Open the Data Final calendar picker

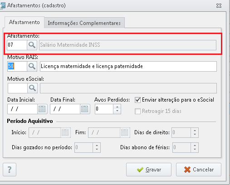coord(85,109)
